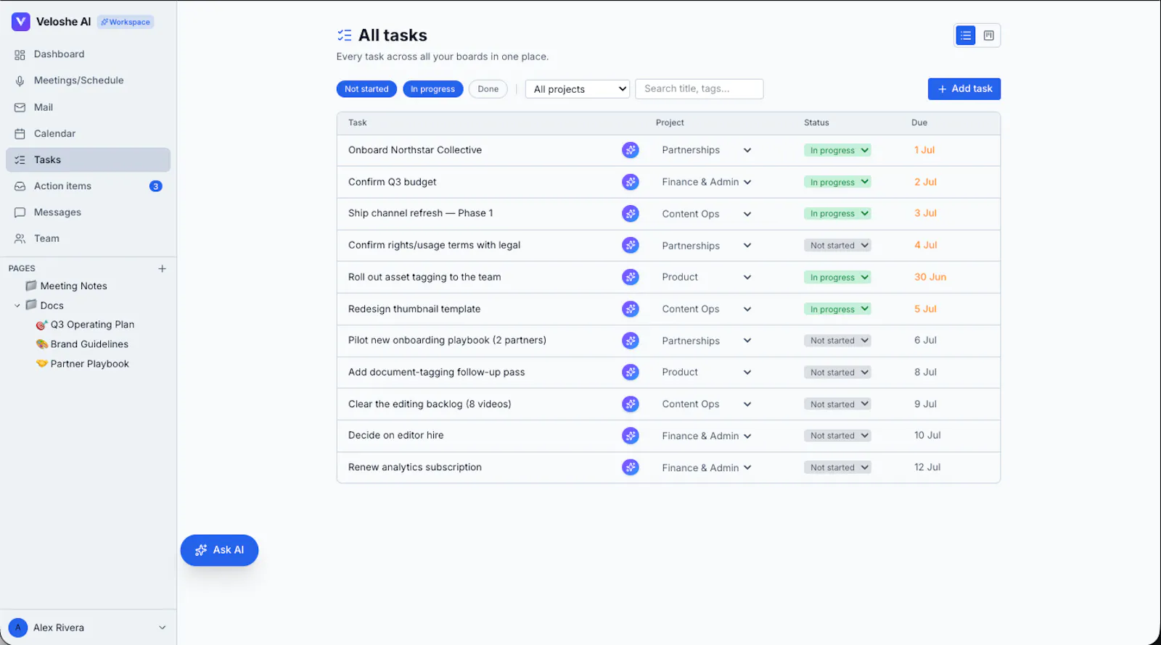Click the Task column header
Image resolution: width=1161 pixels, height=645 pixels.
357,122
